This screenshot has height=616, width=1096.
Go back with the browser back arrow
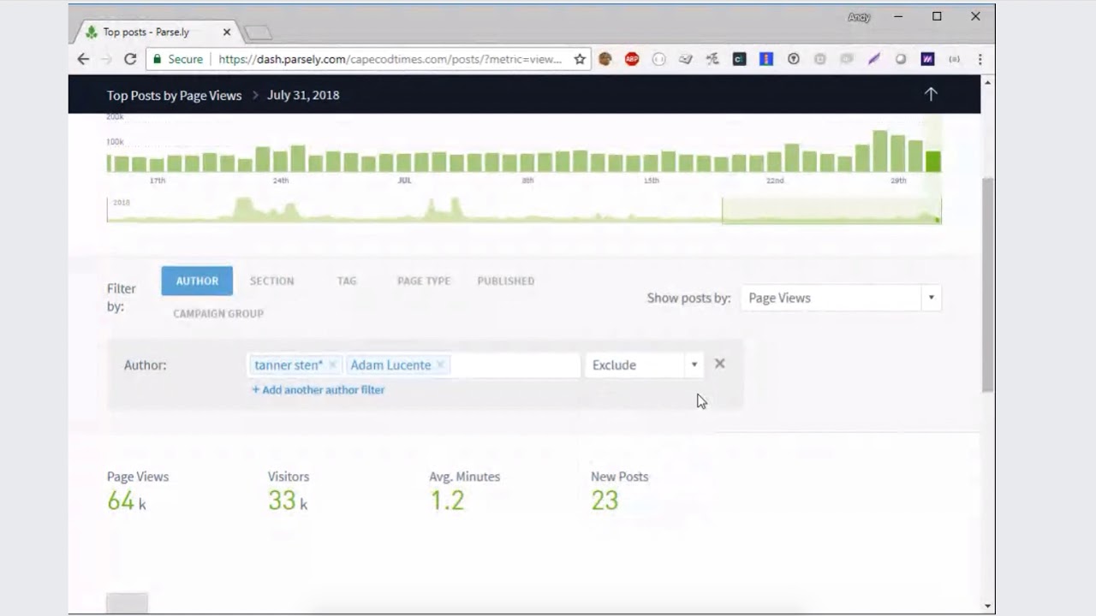coord(83,59)
